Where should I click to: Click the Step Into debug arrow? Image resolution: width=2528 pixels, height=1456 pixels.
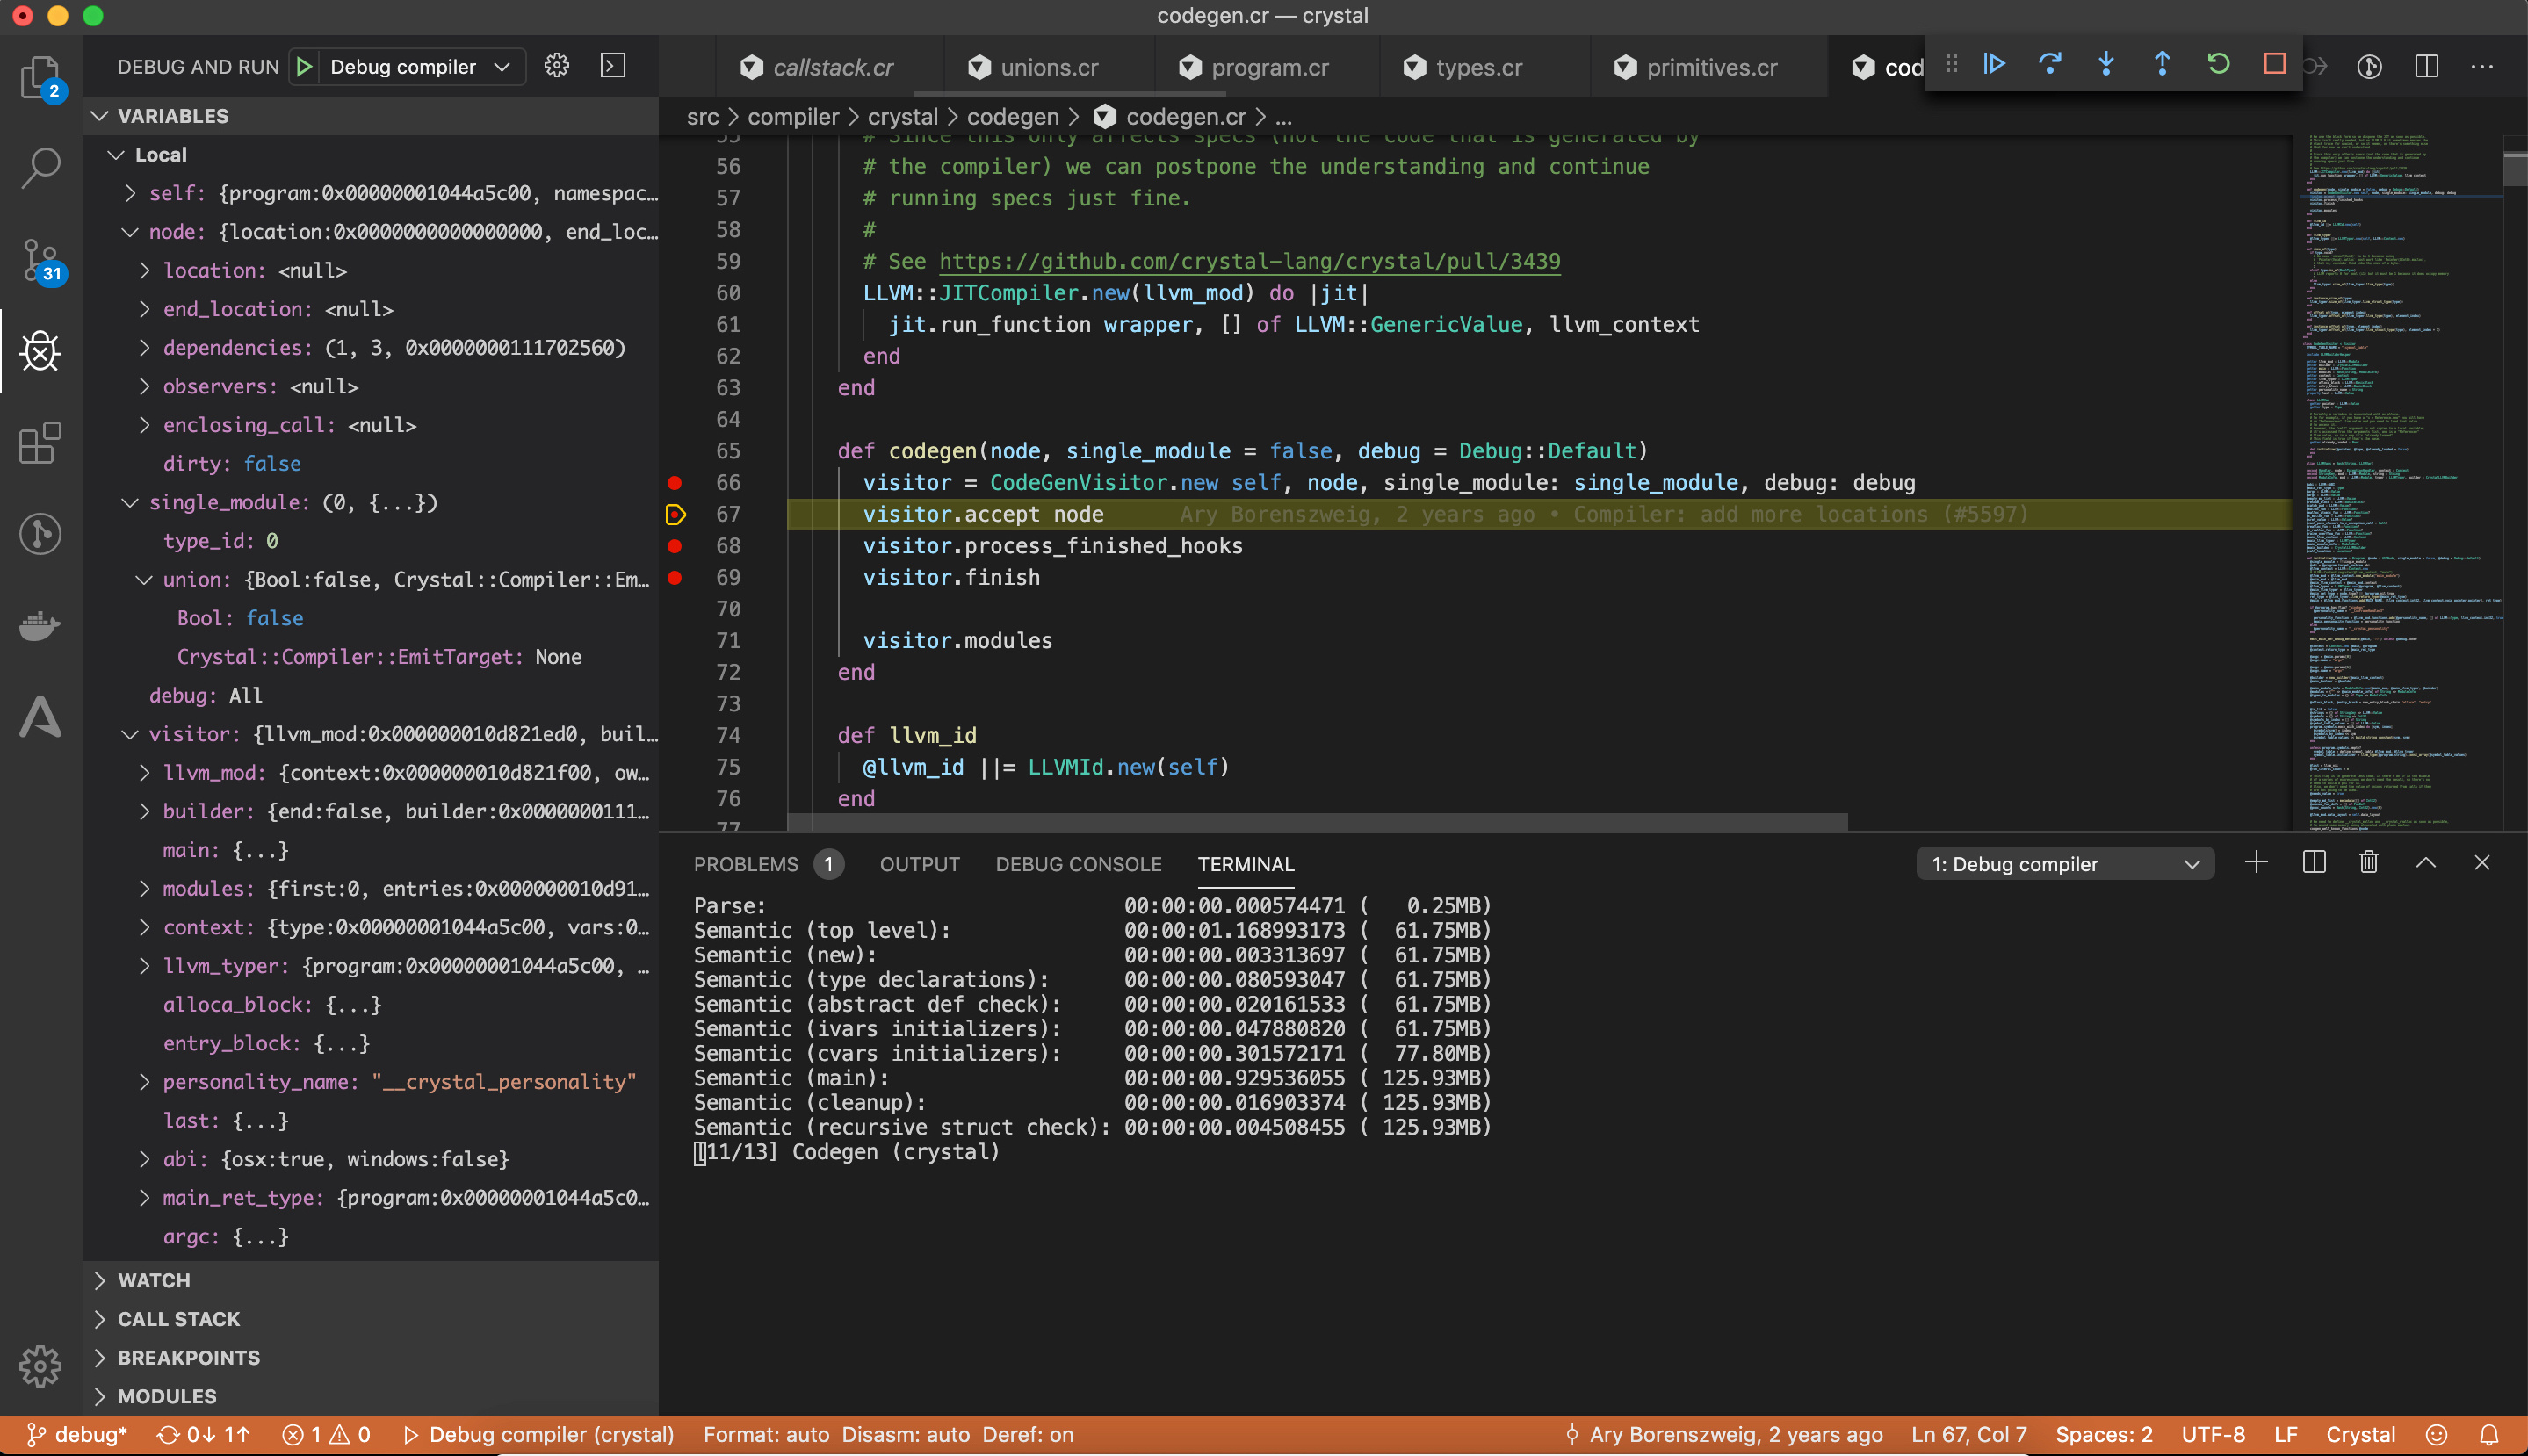[2106, 65]
